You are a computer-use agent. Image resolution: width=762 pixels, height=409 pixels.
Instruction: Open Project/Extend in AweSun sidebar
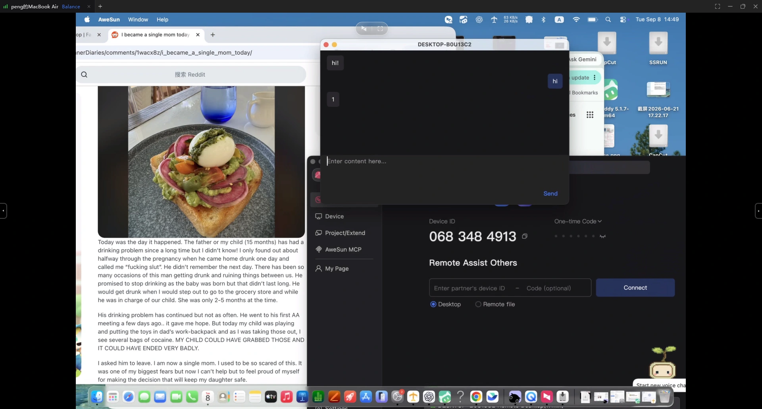[340, 233]
